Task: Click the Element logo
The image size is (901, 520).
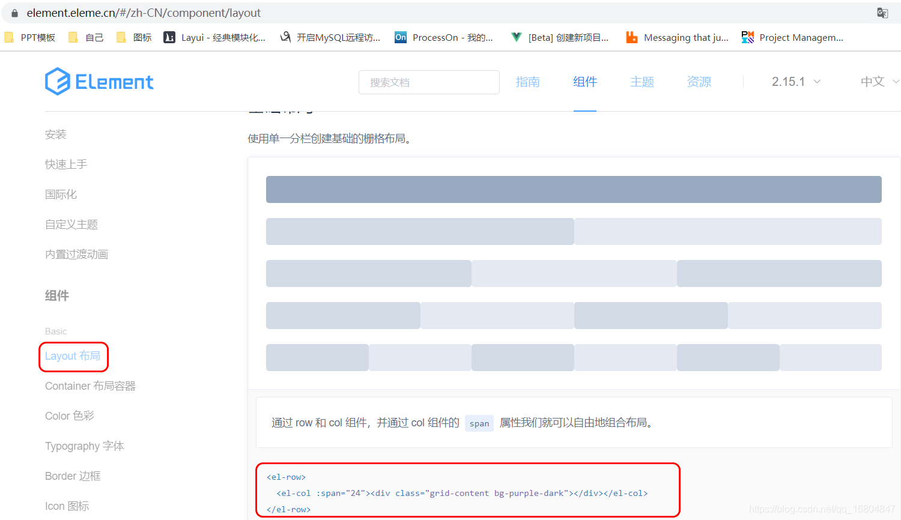Action: (99, 82)
